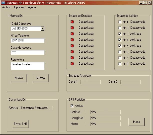This screenshot has width=153, height=135.
Task: Click the last red input status LED
Action: click(72, 64)
